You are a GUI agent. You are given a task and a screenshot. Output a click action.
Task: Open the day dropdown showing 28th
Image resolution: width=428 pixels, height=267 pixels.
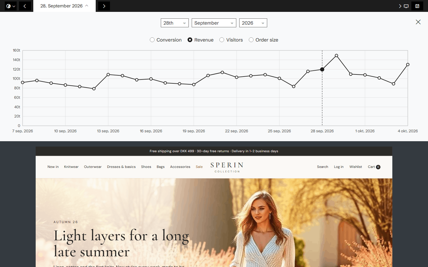pos(175,23)
